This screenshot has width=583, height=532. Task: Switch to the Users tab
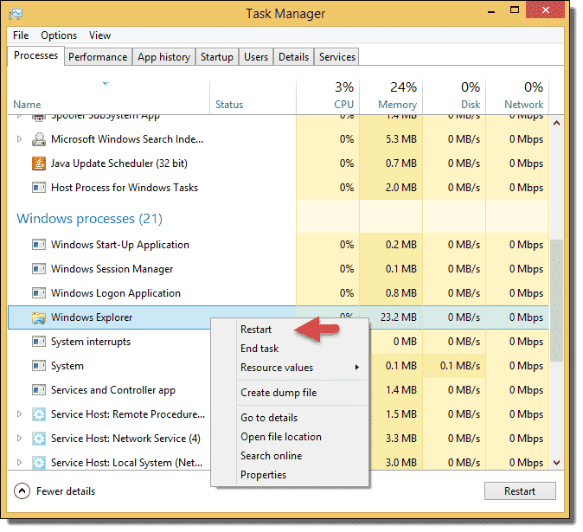click(x=256, y=57)
